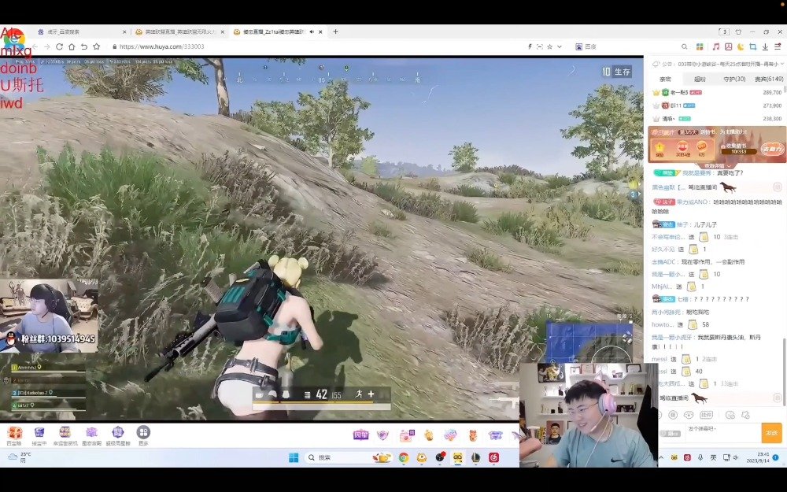Close the first Baidu search tab
The height and width of the screenshot is (492, 787).
[124, 31]
